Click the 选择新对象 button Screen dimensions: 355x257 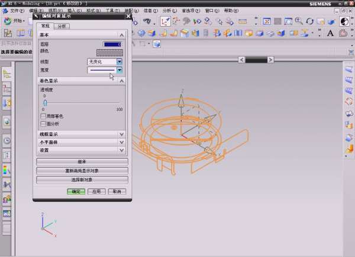pos(82,179)
